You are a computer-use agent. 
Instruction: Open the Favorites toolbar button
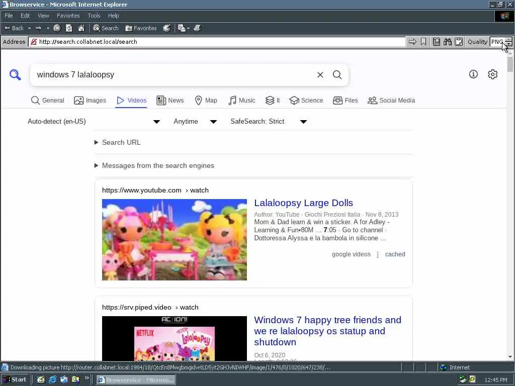point(141,28)
